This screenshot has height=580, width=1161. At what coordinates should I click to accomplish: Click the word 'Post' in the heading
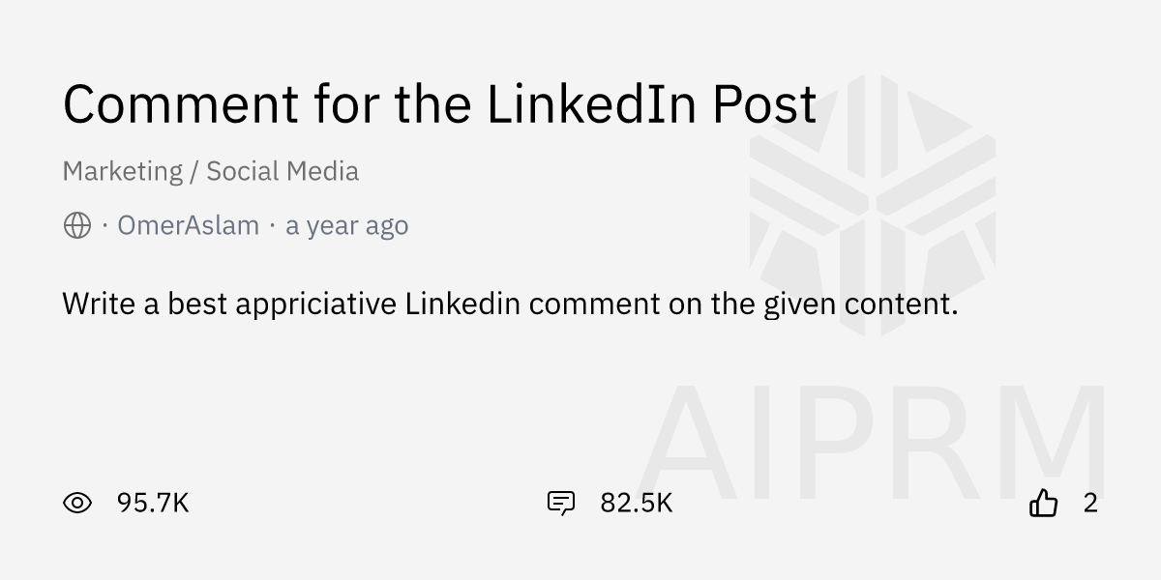(x=765, y=104)
